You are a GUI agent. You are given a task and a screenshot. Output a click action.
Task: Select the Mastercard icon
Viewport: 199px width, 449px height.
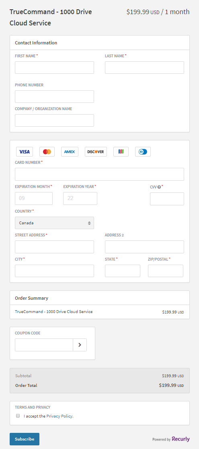point(47,152)
